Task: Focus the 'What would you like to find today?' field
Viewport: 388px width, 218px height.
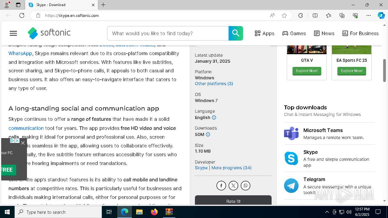Action: [168, 33]
